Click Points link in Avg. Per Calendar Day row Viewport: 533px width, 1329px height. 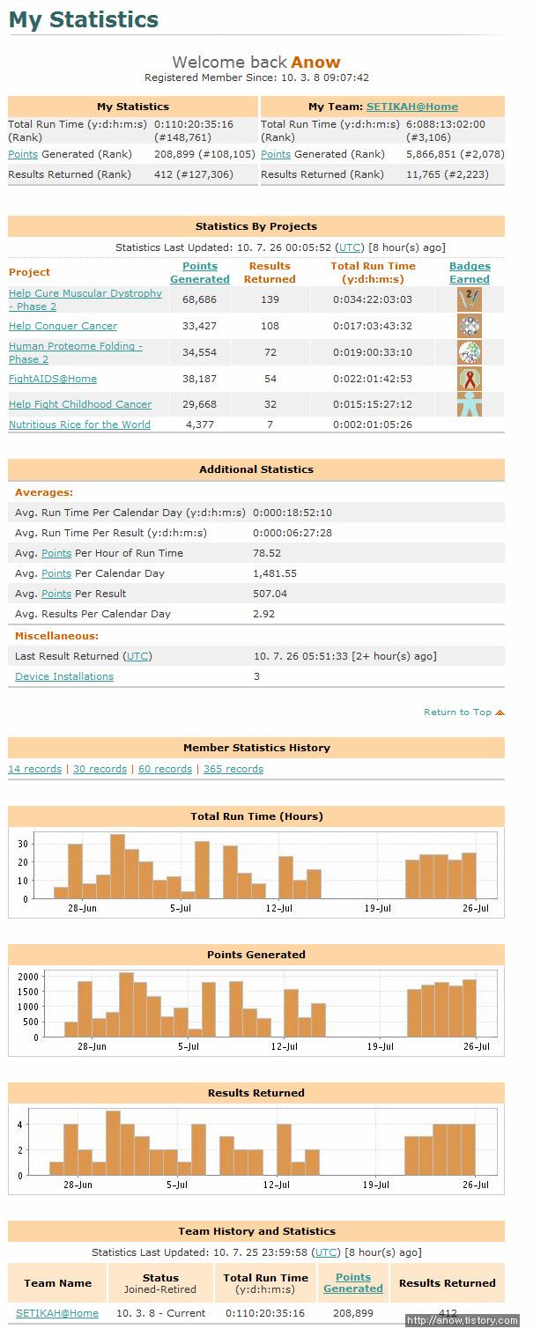56,573
